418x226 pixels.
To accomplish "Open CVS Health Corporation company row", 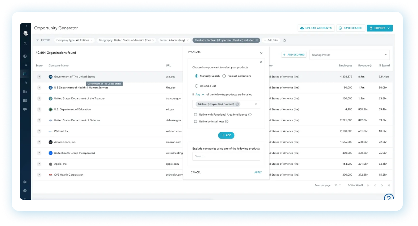I will pos(213,175).
